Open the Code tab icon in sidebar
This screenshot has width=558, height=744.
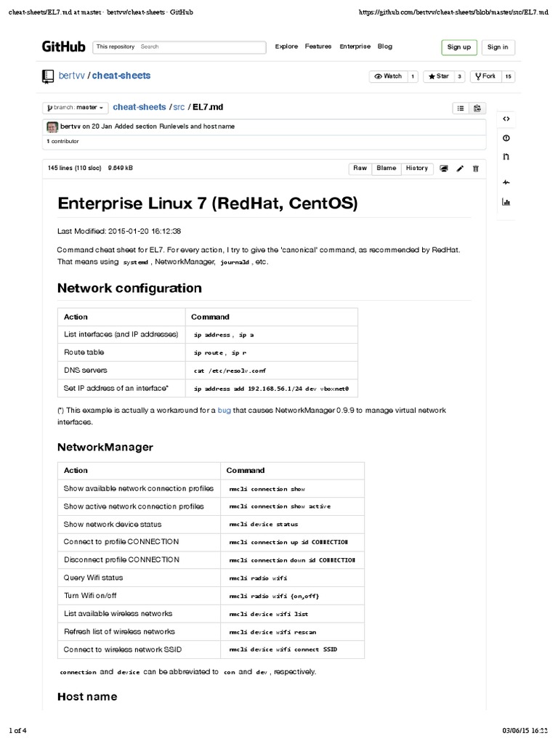[x=506, y=118]
